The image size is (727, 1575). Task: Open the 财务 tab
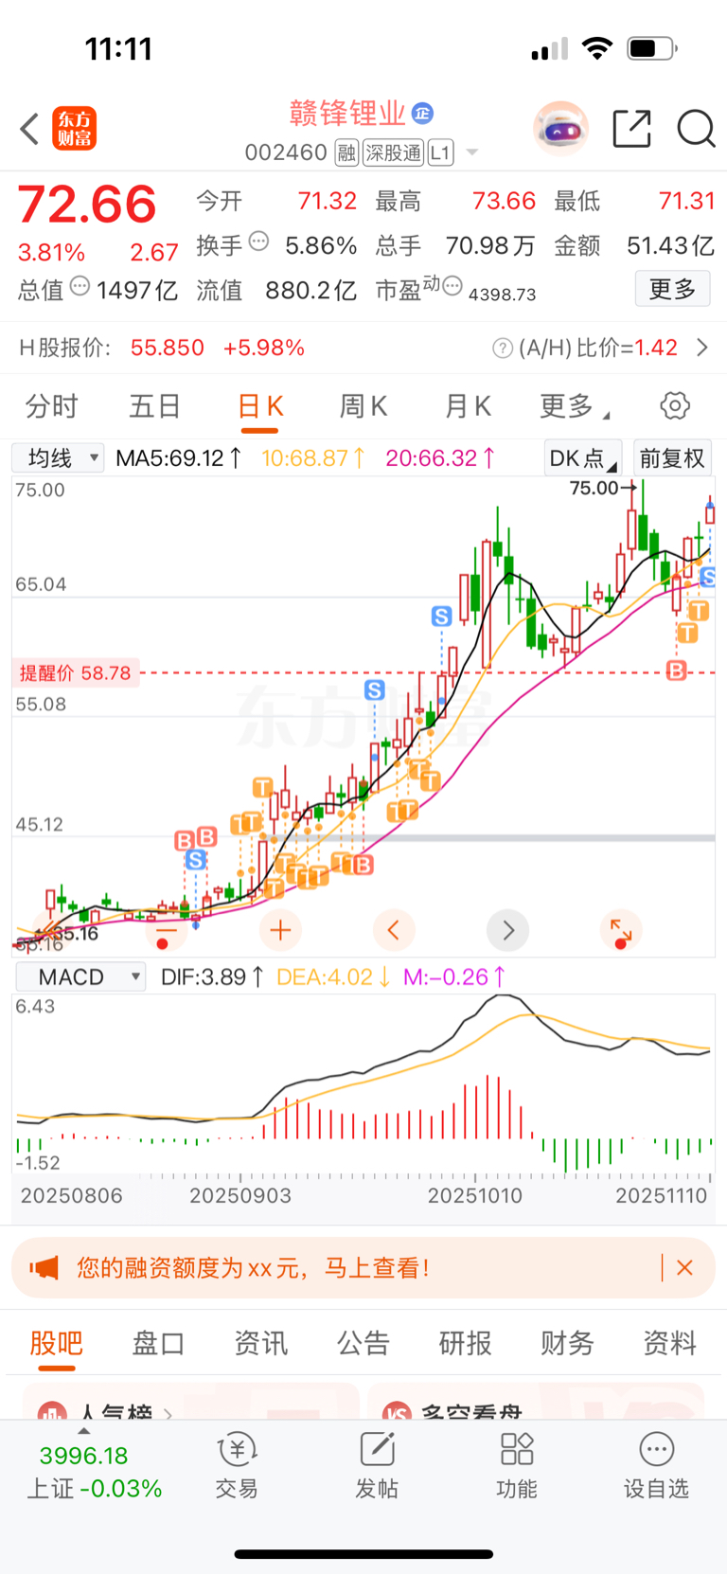[x=567, y=1343]
